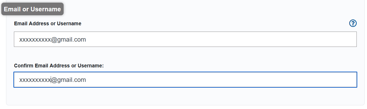The image size is (367, 109).
Task: Click the word "Email" in the gray tooltip
Action: (12, 9)
